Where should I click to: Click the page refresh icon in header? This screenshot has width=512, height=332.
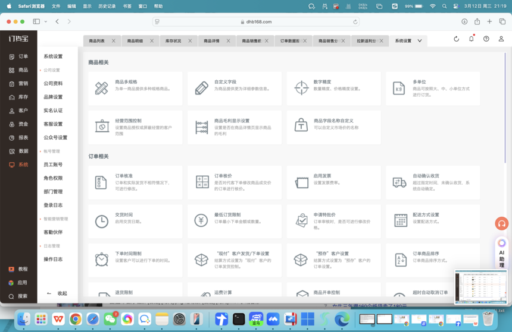456,39
